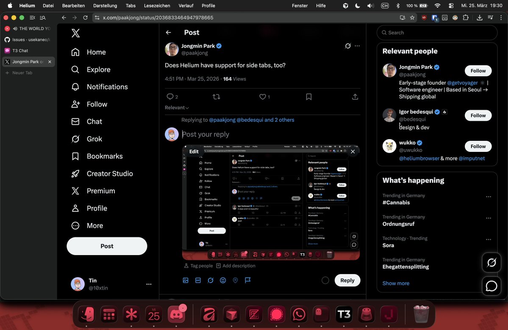This screenshot has width=508, height=330.
Task: Open the @heliumbrowser link in wukko's bio
Action: coord(419,158)
